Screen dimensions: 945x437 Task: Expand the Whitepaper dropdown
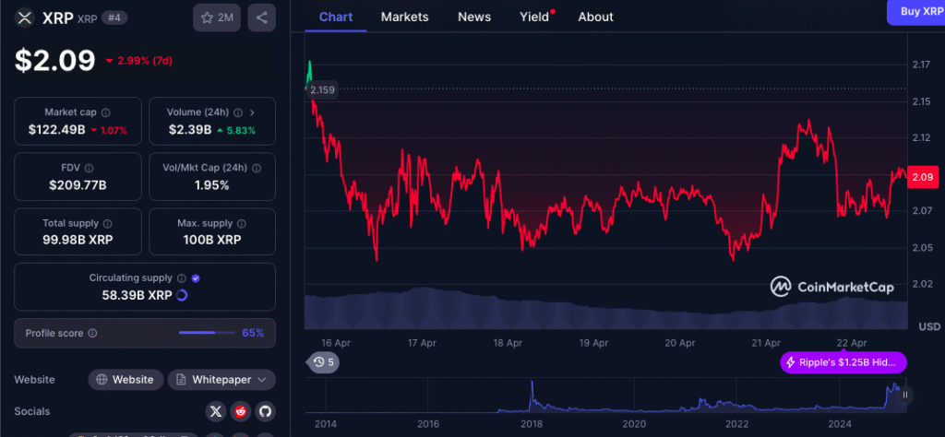tap(261, 380)
